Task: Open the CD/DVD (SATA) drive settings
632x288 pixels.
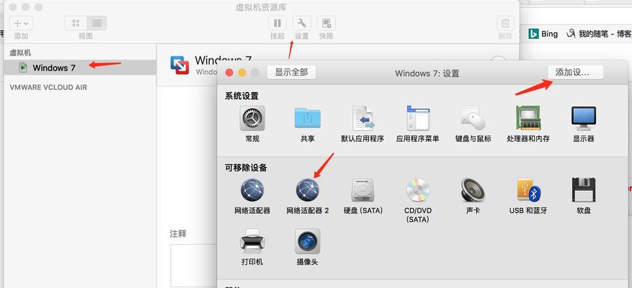Action: coord(418,190)
